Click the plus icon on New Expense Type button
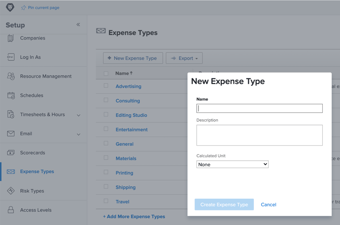 (109, 58)
